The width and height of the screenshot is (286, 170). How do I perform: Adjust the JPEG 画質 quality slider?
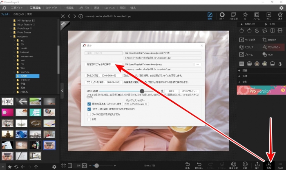142,91
